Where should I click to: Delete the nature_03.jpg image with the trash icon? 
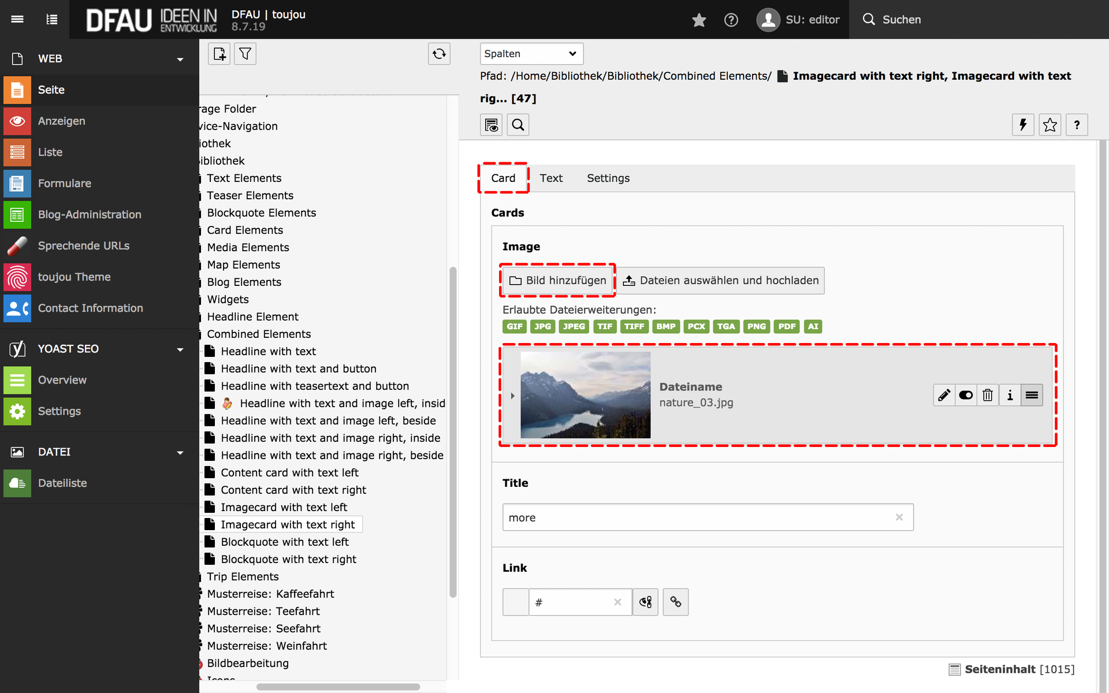pyautogui.click(x=988, y=395)
